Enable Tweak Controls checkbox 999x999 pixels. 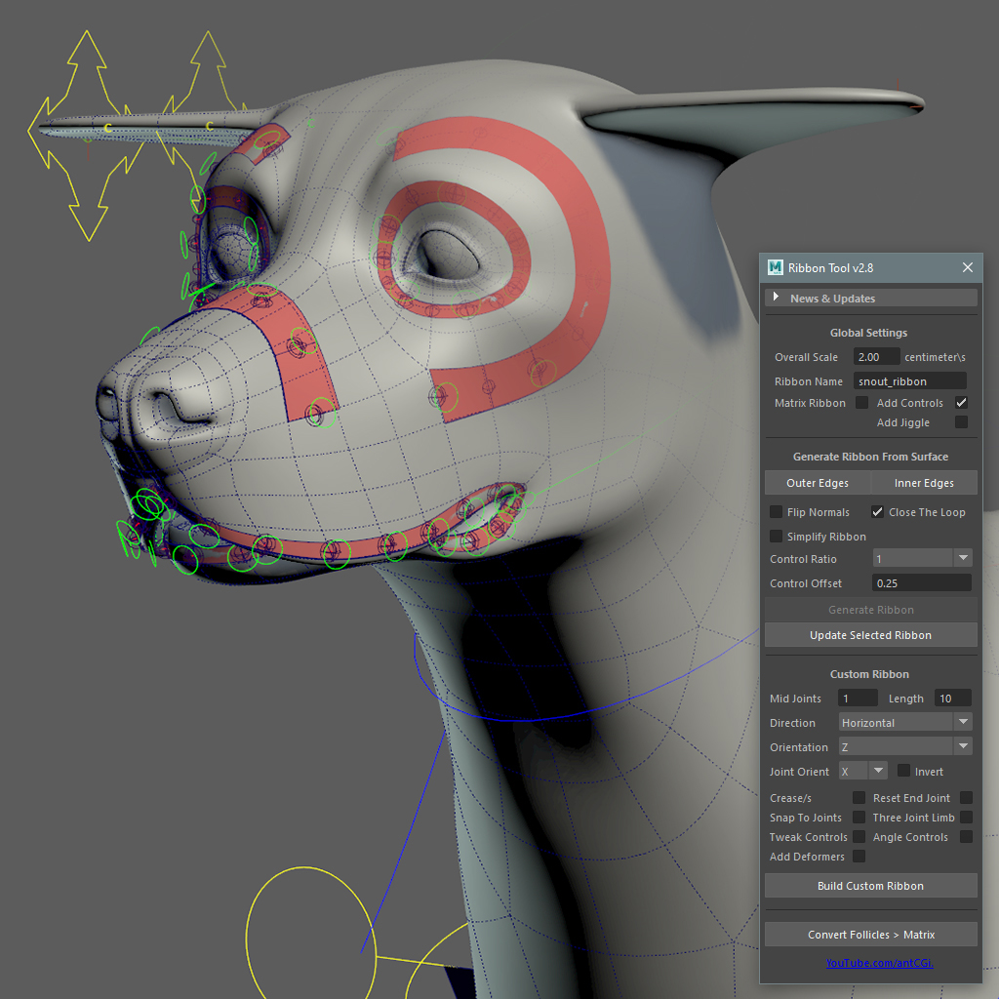pos(859,836)
